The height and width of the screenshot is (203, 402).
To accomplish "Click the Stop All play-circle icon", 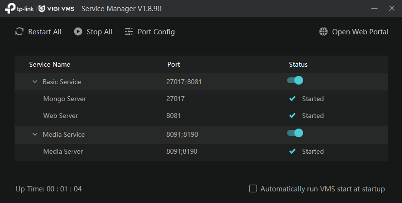I will point(78,31).
